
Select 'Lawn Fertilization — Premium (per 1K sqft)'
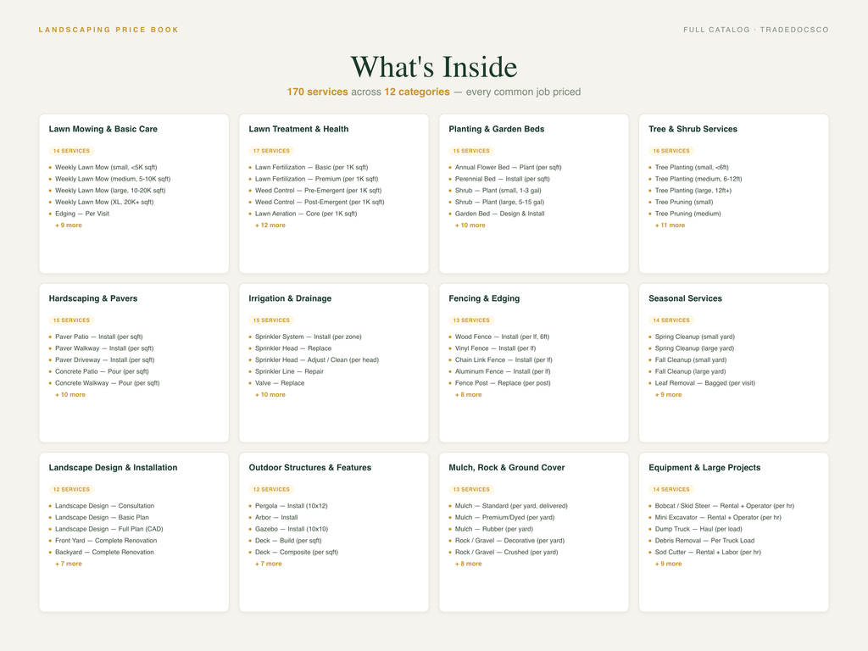coord(316,179)
